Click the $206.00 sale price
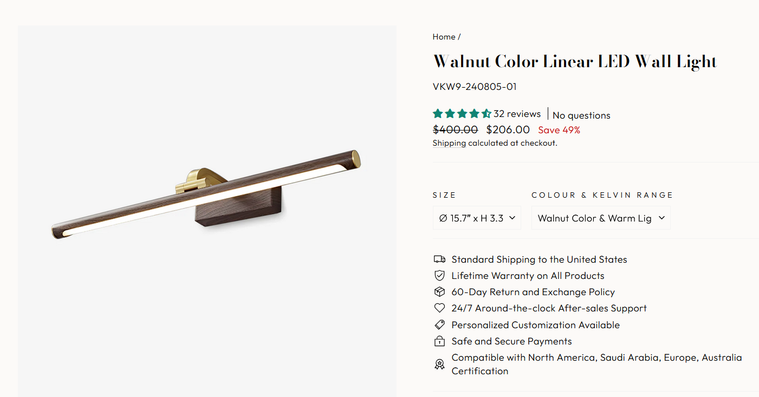Image resolution: width=759 pixels, height=397 pixels. point(508,129)
